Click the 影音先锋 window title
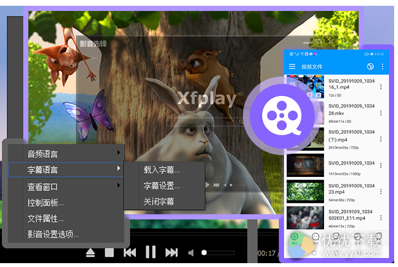398x267 pixels. [93, 44]
